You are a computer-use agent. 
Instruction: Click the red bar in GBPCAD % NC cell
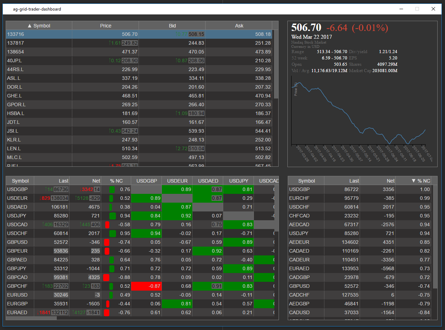tap(106, 277)
